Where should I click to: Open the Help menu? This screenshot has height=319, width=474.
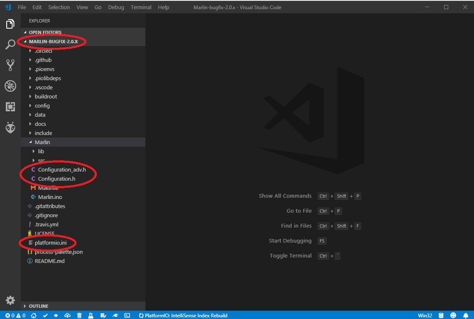pos(164,7)
